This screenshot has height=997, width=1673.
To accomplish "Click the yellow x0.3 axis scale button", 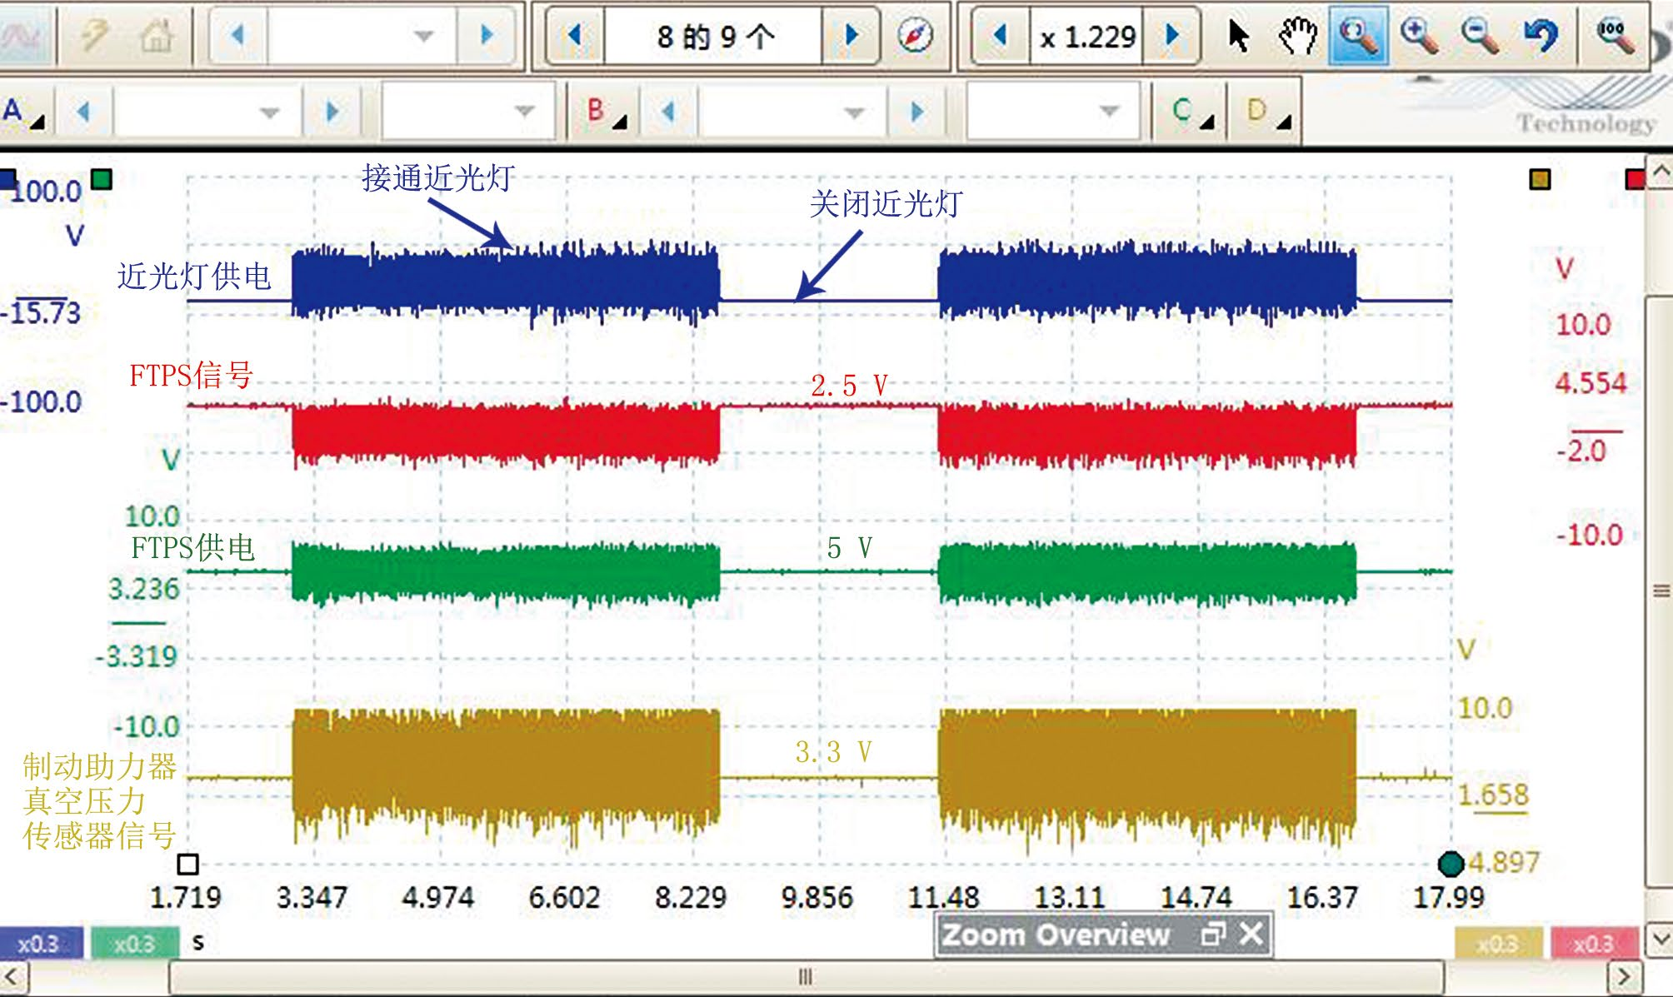I will pos(1498,944).
